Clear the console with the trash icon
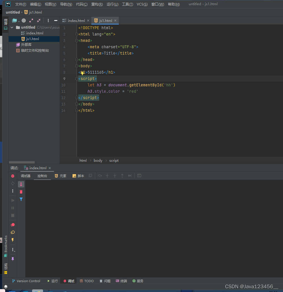 21,192
